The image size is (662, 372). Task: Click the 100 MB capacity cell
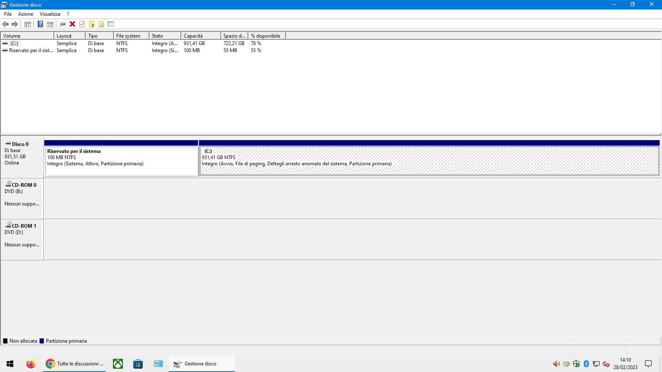192,50
